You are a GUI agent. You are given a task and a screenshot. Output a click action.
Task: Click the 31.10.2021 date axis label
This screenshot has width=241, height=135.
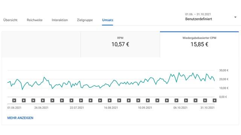(x=207, y=108)
